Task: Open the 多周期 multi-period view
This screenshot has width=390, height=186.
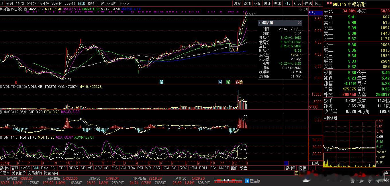Action: click(112, 3)
